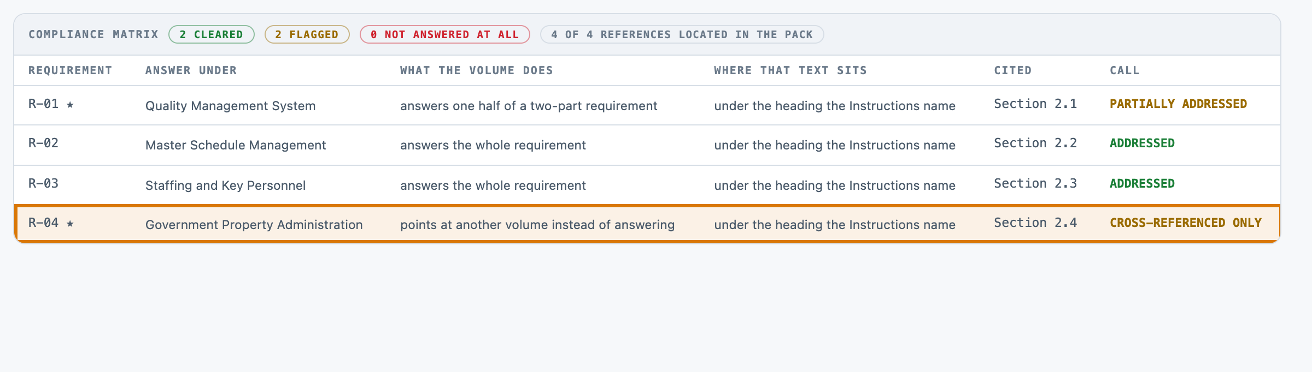The width and height of the screenshot is (1312, 372).
Task: Click the 0 NOT ANSWERED AT ALL pill
Action: 444,34
